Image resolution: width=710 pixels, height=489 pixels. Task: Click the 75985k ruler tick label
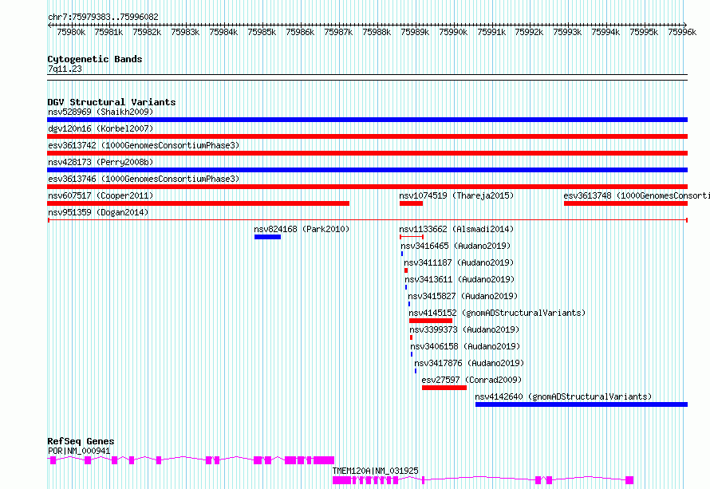262,32
